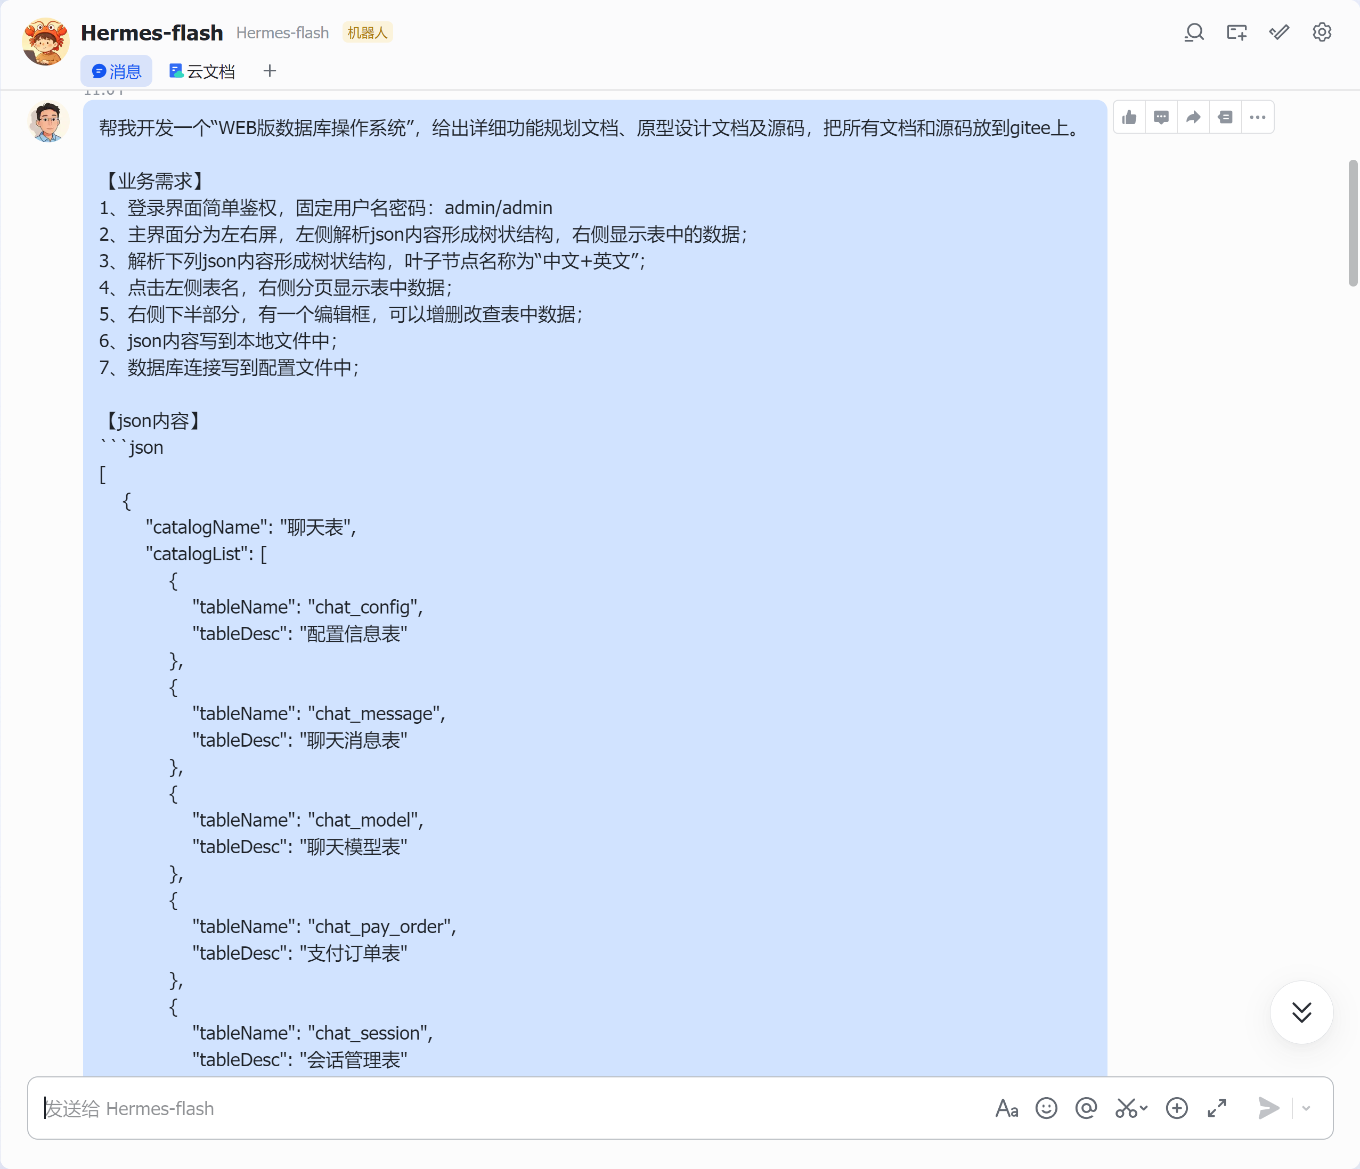Expand the message input editor
The image size is (1360, 1169).
(1217, 1109)
